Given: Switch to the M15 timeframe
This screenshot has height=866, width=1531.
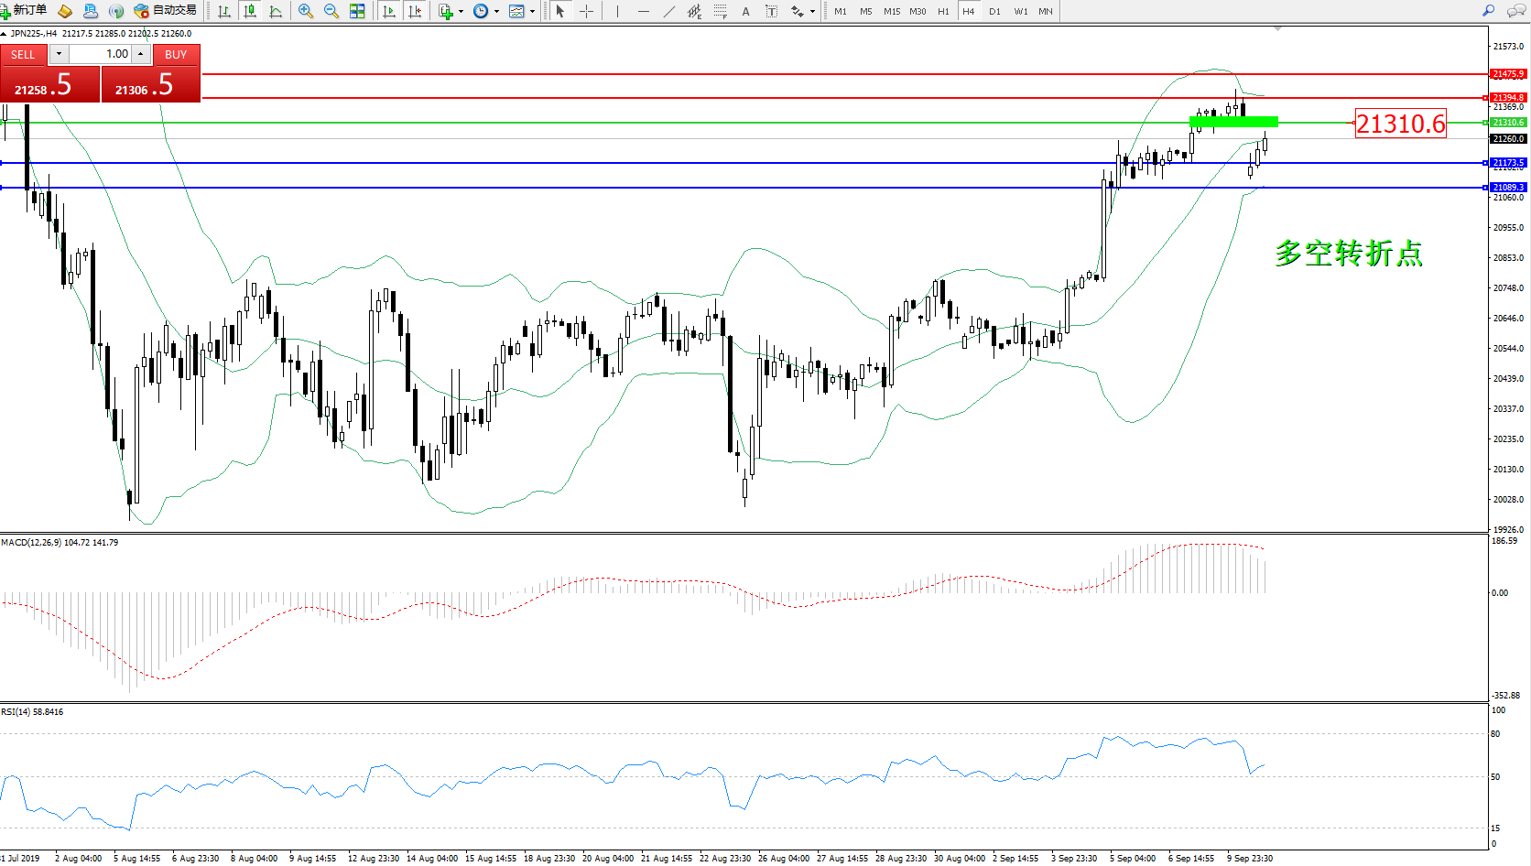Looking at the screenshot, I should coord(891,11).
